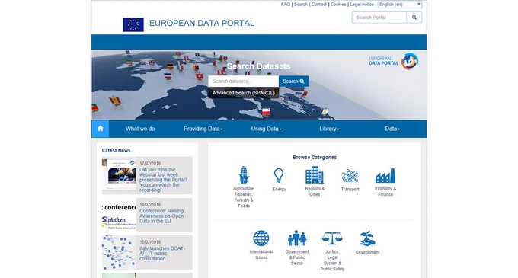The image size is (518, 278).
Task: Select the Justice scales category icon
Action: click(332, 238)
